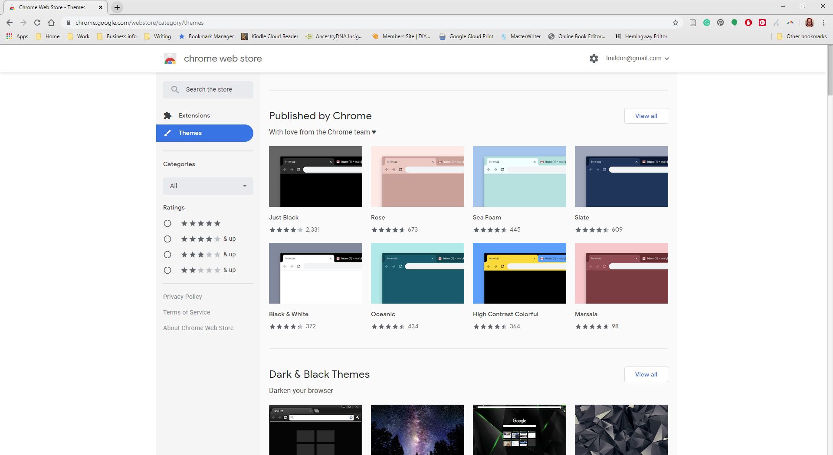Click the address bar URL
This screenshot has height=455, width=833.
tap(139, 23)
